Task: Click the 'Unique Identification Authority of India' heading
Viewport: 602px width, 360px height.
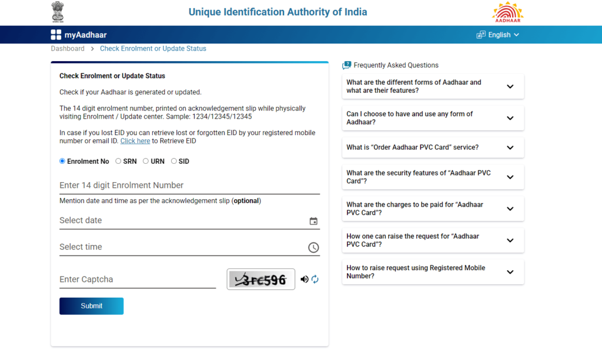Action: coord(277,12)
